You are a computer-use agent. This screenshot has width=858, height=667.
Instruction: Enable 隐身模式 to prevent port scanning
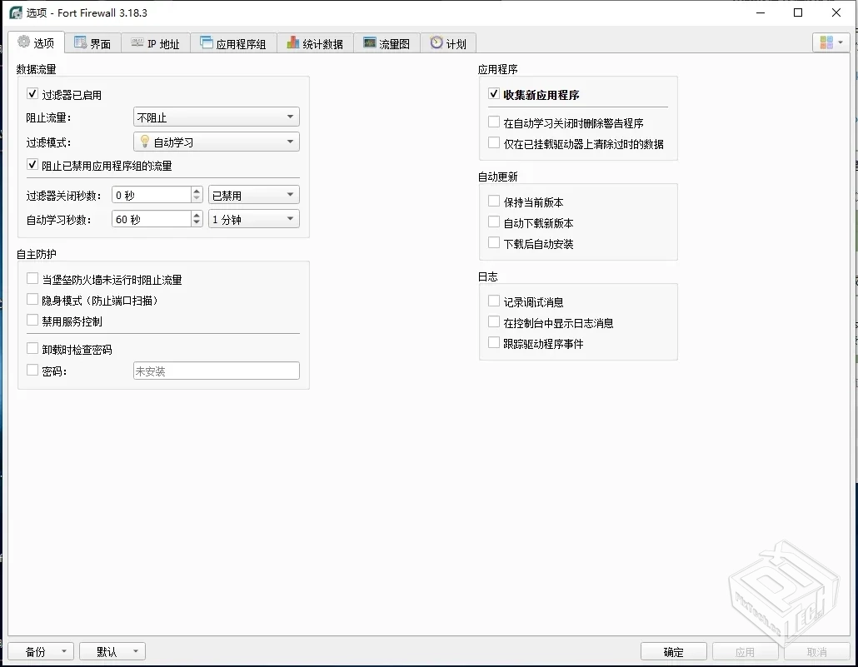pos(32,300)
